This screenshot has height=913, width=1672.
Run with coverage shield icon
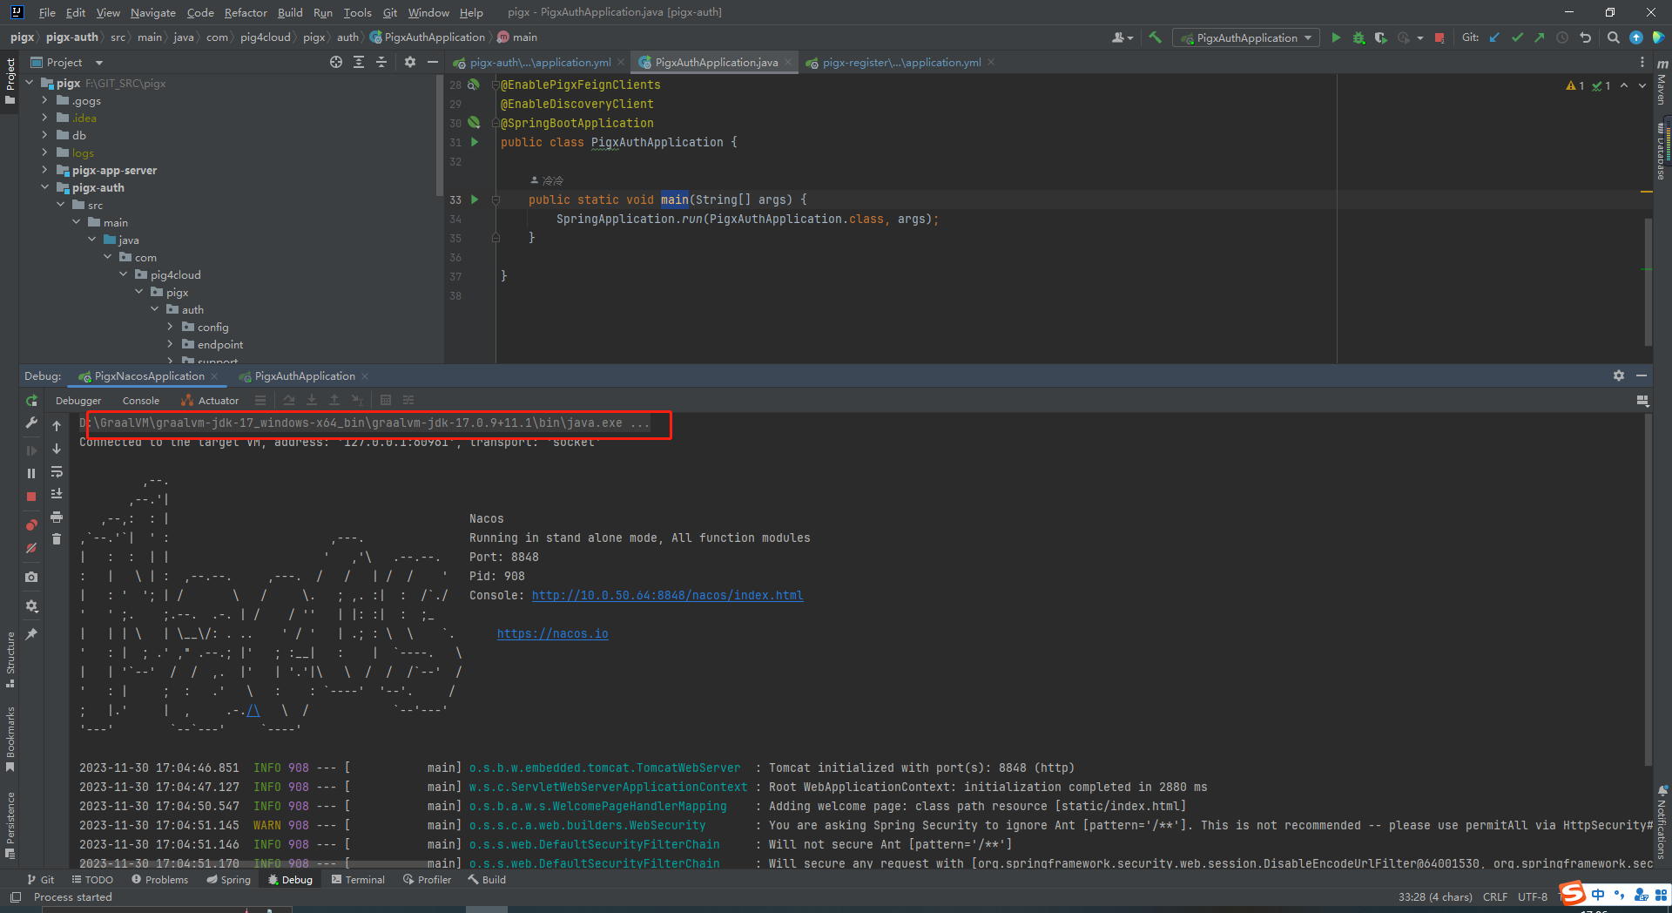click(1380, 37)
